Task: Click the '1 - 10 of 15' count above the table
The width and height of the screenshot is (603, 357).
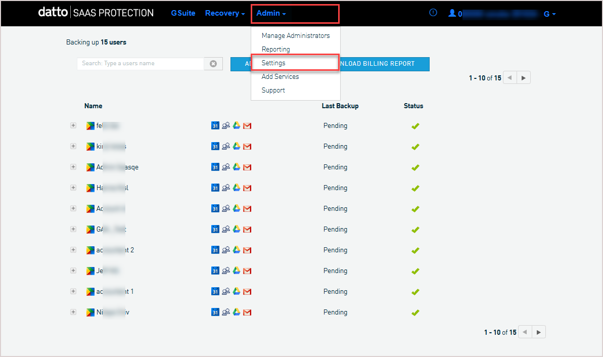Action: click(485, 78)
